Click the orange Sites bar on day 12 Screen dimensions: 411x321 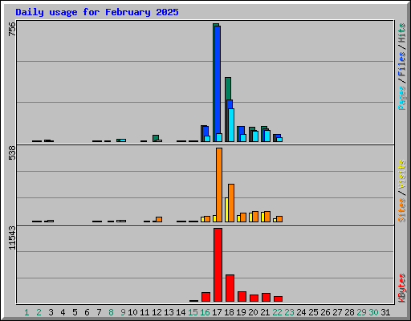pos(159,219)
